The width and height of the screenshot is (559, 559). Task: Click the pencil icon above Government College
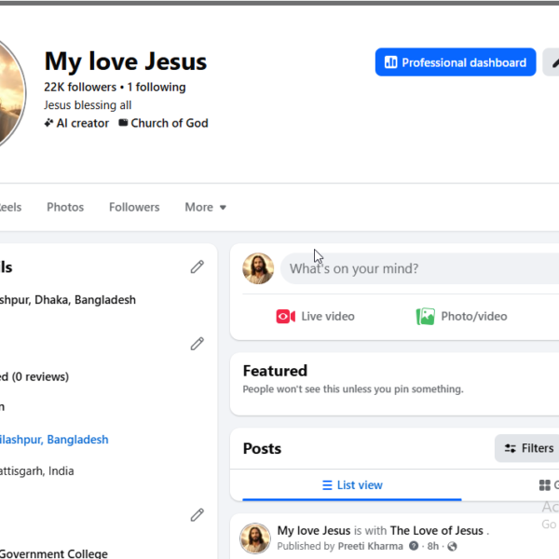click(x=198, y=515)
